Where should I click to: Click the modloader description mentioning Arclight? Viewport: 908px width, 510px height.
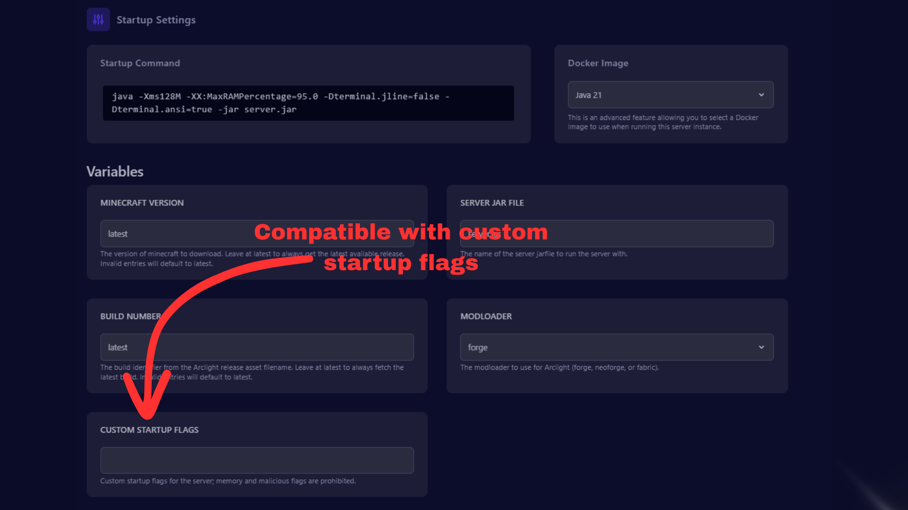pos(559,367)
